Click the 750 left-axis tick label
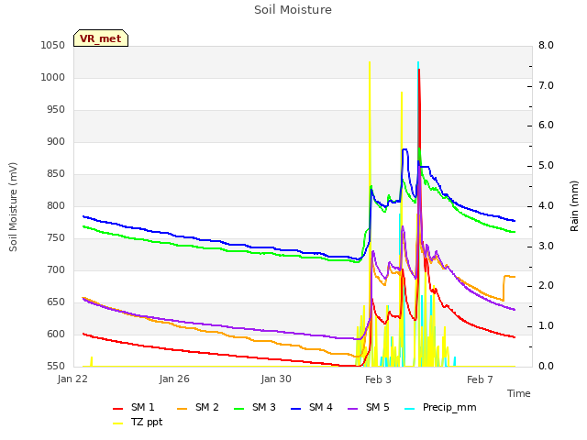Screen dimensions: 587x440 pyautogui.click(x=56, y=238)
